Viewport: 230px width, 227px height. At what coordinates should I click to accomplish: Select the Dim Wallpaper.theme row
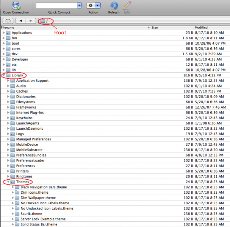click(x=38, y=198)
